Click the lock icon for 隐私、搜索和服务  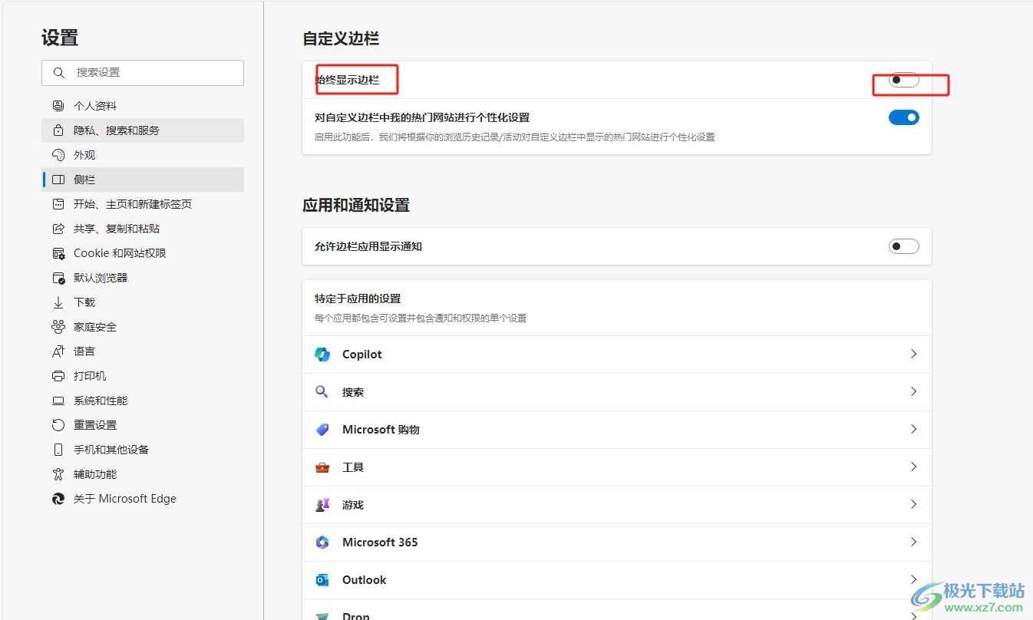pyautogui.click(x=58, y=130)
